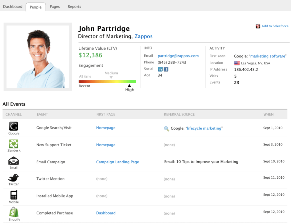The height and width of the screenshot is (223, 291).
Task: Click the Salesforce logo icon
Action: click(258, 26)
